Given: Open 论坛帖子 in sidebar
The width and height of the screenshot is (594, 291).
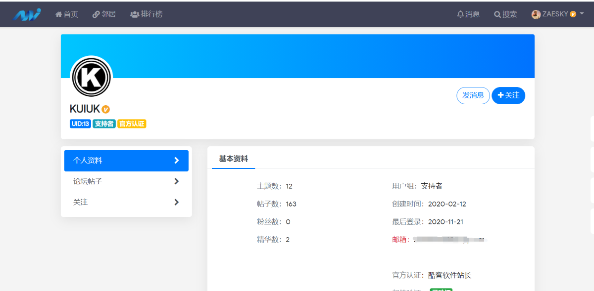Looking at the screenshot, I should pyautogui.click(x=126, y=181).
